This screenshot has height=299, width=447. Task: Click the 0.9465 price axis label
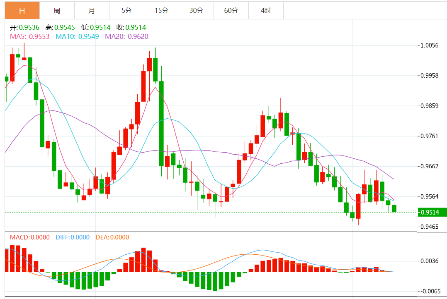pyautogui.click(x=430, y=227)
